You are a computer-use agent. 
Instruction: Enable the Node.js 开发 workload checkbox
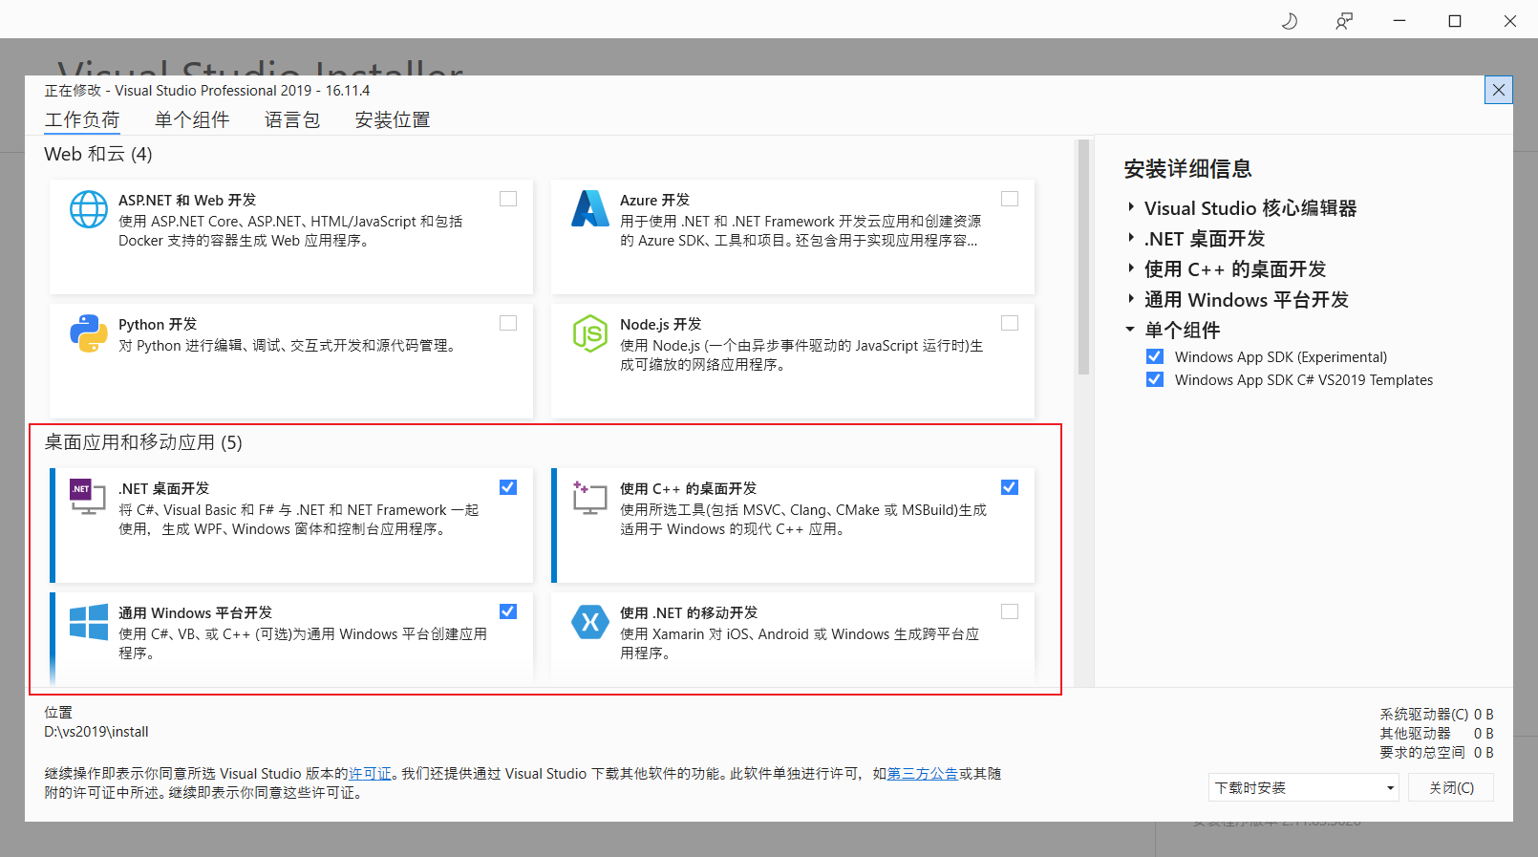tap(1010, 323)
